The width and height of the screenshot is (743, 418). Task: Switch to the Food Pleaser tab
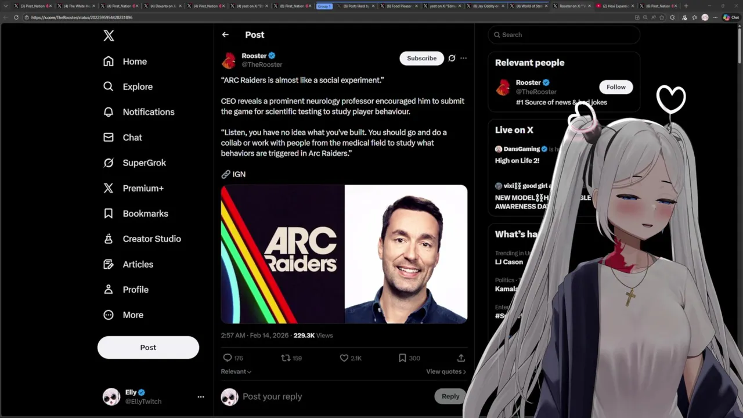point(399,6)
